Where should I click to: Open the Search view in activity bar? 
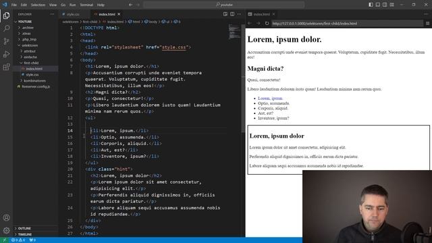[6, 28]
